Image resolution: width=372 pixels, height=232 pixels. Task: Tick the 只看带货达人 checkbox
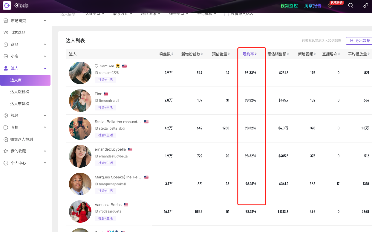tap(226, 14)
